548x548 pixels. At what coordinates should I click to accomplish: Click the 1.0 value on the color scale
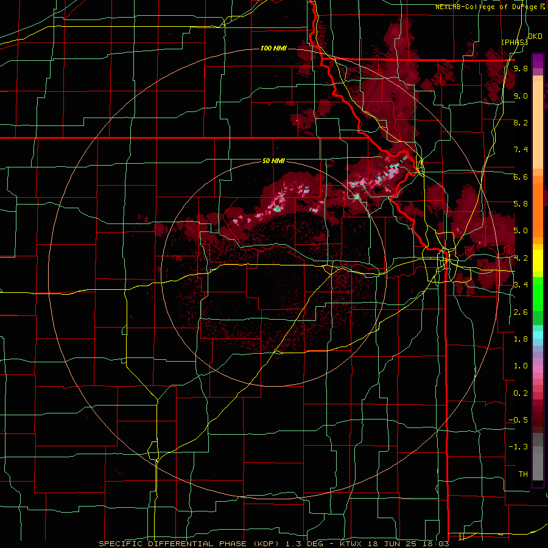(x=521, y=366)
